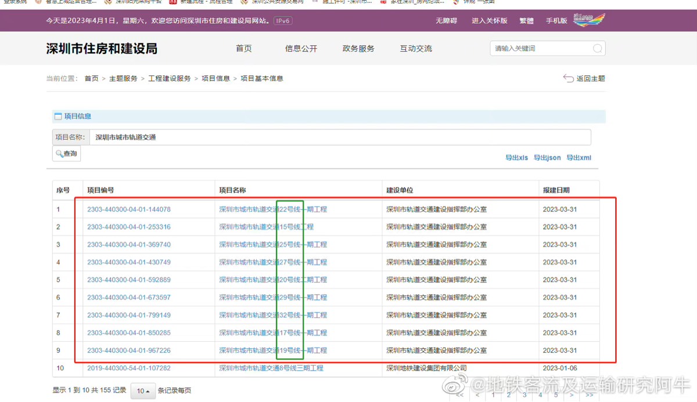Open the 手机版 mobile version link

556,20
